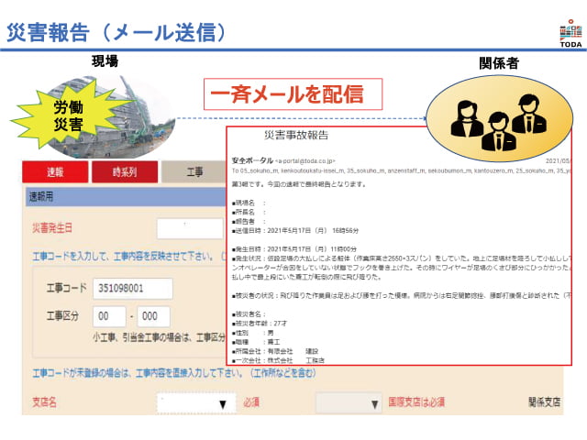Click the 工事コード field showing 351098001
587x440 pixels.
coord(132,288)
